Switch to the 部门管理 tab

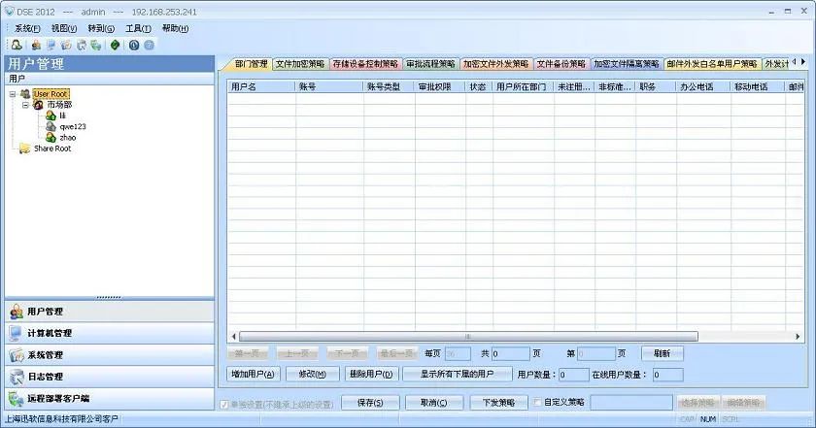[251, 64]
